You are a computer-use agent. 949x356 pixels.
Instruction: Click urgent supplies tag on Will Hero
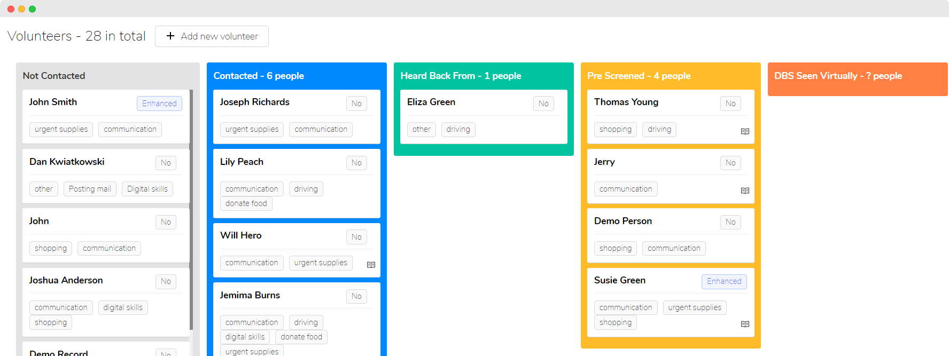[321, 263]
